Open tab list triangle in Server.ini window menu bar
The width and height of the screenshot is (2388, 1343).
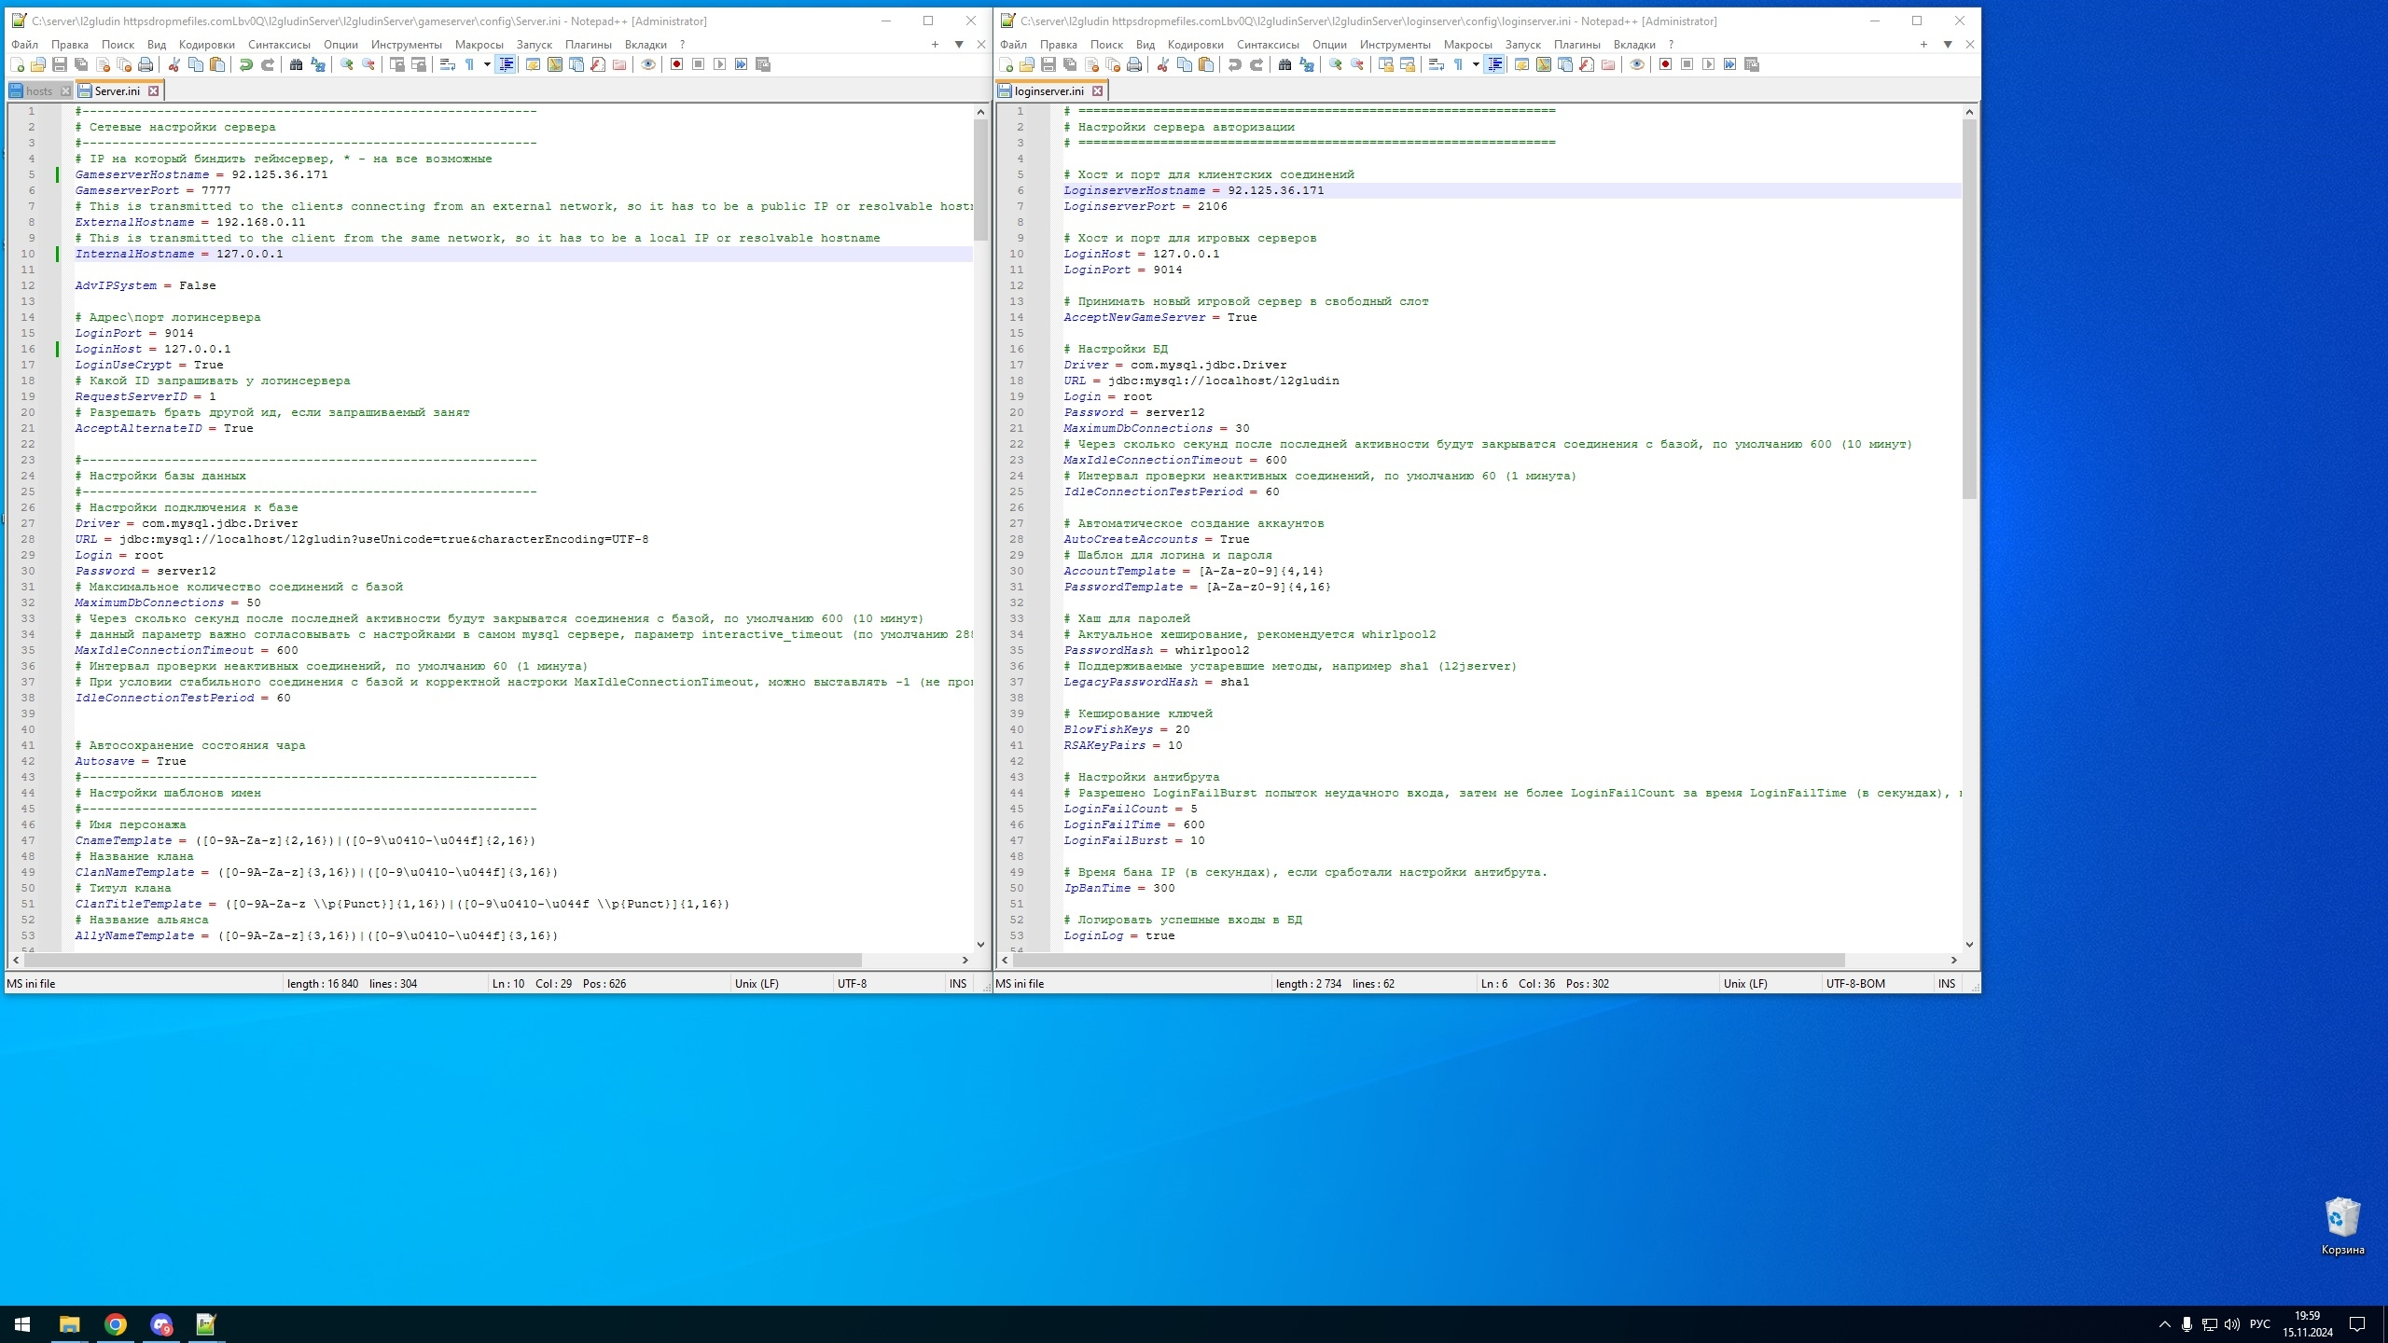point(959,44)
